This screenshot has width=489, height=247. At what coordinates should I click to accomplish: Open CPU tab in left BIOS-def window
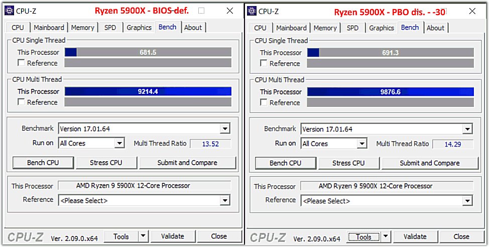[x=18, y=28]
